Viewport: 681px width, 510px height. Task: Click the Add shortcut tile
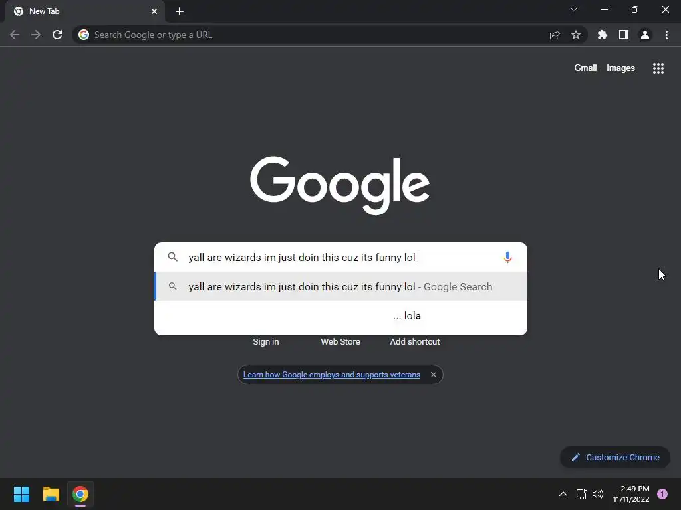pos(415,342)
